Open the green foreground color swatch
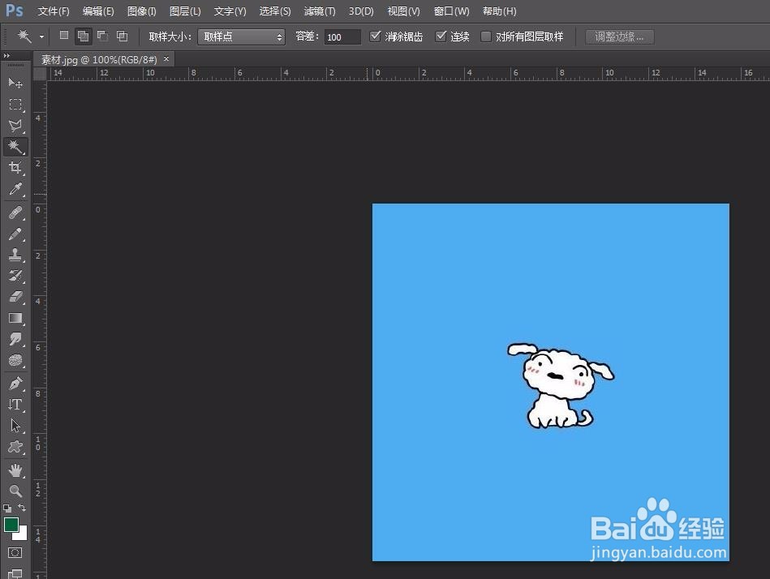Image resolution: width=770 pixels, height=579 pixels. tap(11, 525)
